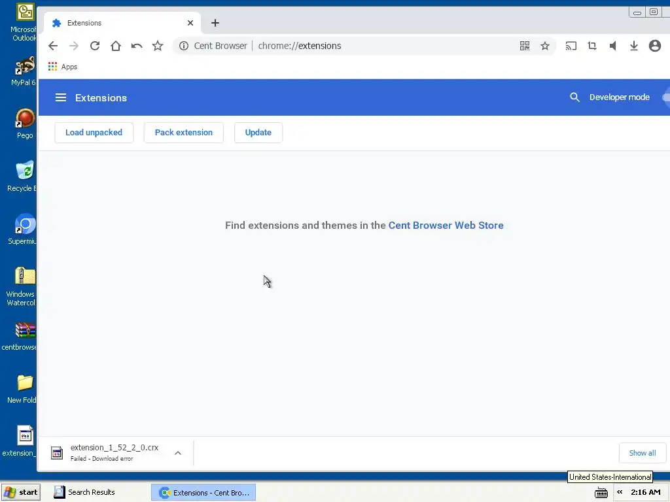670x502 pixels.
Task: Click the keyboard language tray icon
Action: pos(601,493)
